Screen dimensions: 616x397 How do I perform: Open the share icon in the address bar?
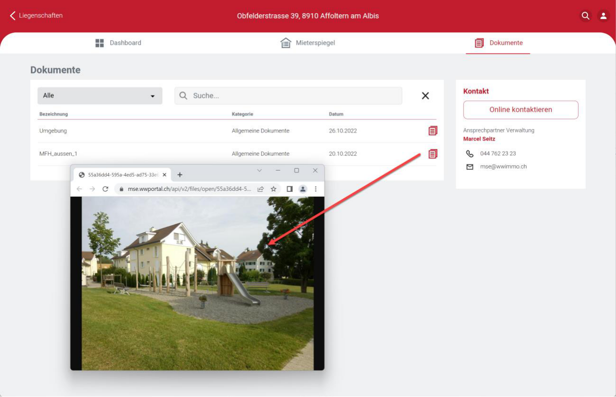[261, 189]
